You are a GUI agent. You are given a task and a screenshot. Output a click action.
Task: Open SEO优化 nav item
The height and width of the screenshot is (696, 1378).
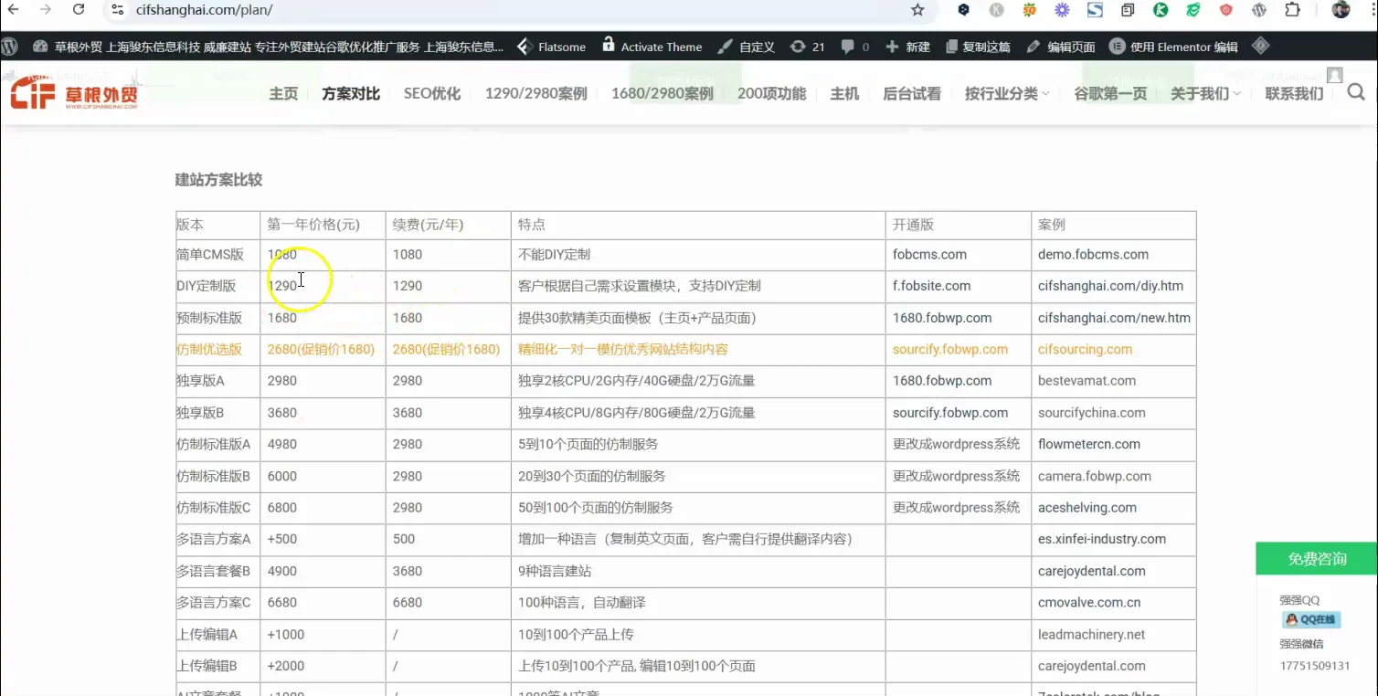tap(432, 93)
